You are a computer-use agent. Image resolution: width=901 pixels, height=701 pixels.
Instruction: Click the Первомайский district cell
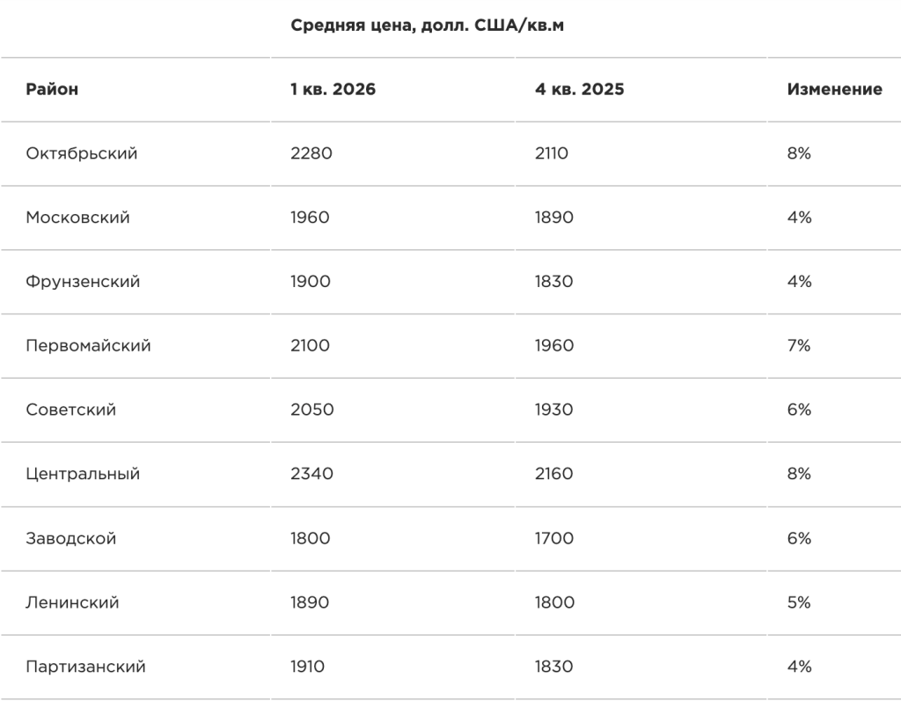[x=88, y=345]
